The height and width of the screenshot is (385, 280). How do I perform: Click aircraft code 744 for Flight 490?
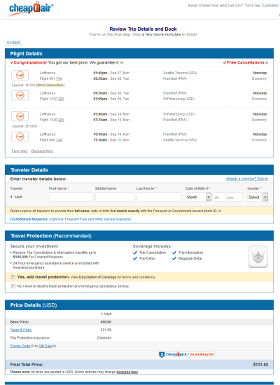59,140
